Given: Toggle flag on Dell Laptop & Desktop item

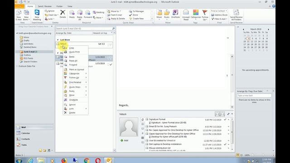Looking at the screenshot, I should pos(225,144).
